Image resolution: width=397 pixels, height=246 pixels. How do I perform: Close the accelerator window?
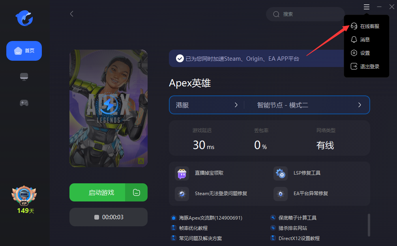click(392, 7)
